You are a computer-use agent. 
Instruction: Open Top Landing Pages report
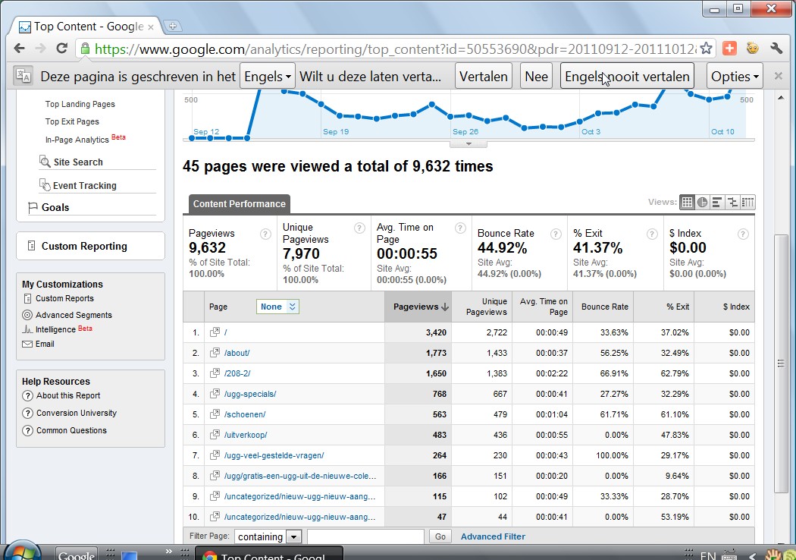pyautogui.click(x=80, y=104)
